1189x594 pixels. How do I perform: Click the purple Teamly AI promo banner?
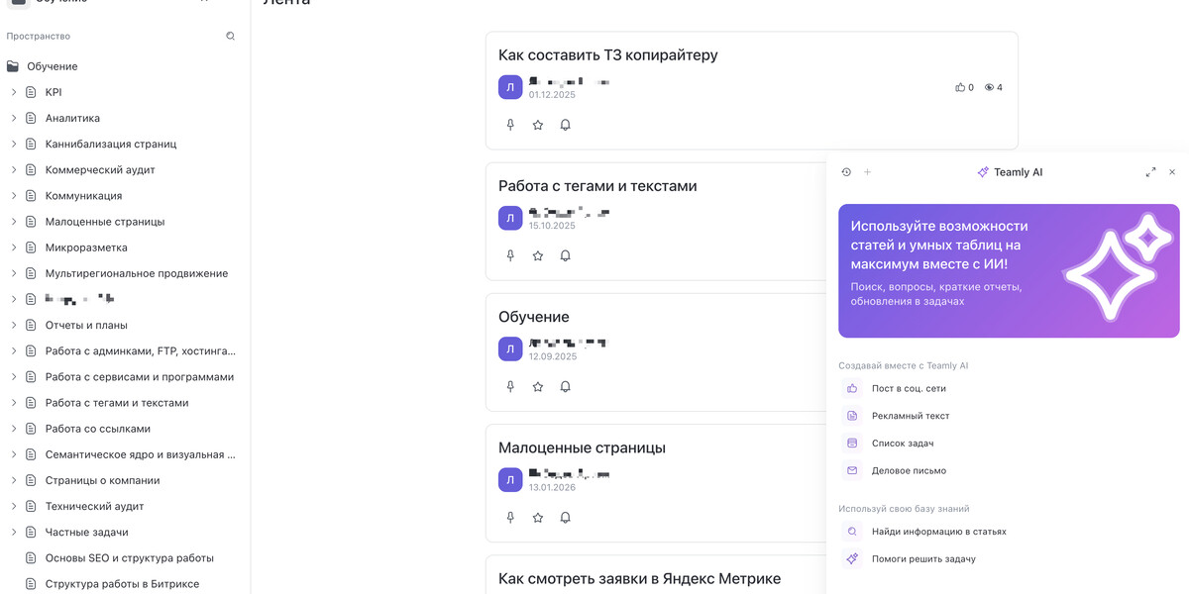tap(1009, 270)
